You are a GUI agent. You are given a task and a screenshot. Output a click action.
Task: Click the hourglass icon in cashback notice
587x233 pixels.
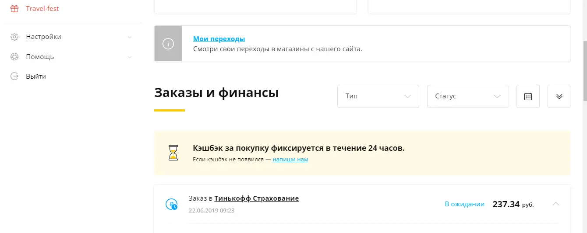[x=174, y=153]
